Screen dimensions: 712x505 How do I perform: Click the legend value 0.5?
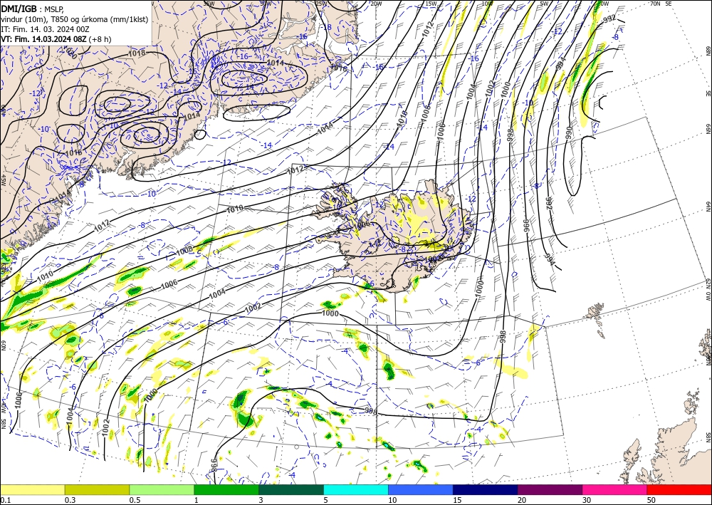point(135,500)
